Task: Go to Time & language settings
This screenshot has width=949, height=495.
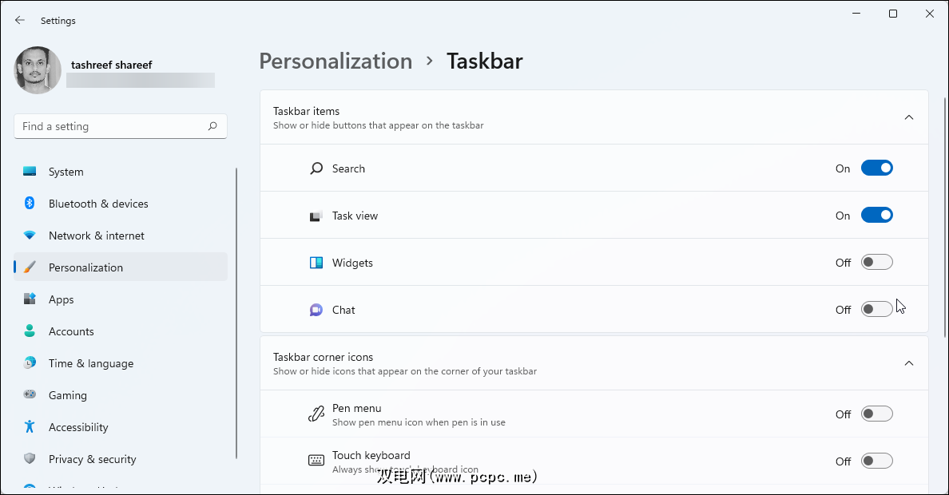Action: coord(90,363)
